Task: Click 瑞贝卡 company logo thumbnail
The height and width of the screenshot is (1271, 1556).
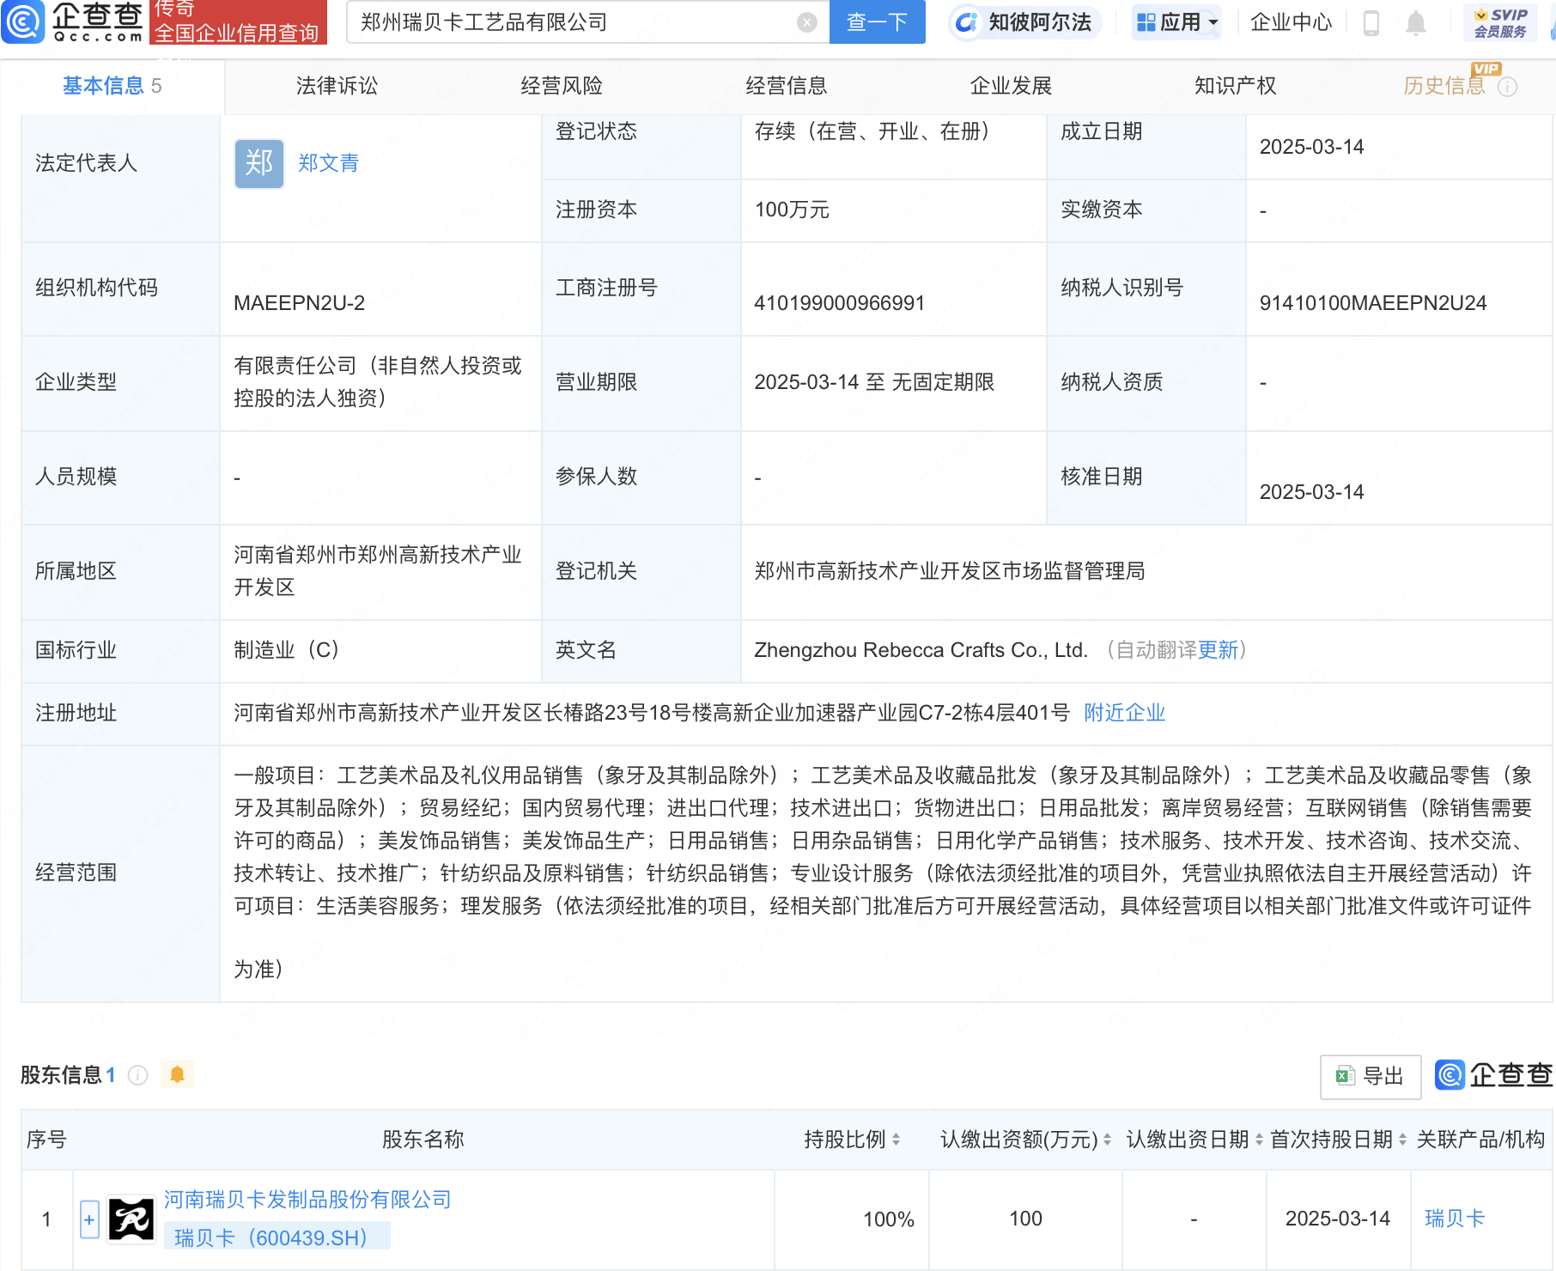Action: (131, 1219)
